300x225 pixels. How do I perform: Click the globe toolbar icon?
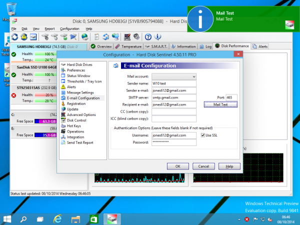(x=85, y=36)
